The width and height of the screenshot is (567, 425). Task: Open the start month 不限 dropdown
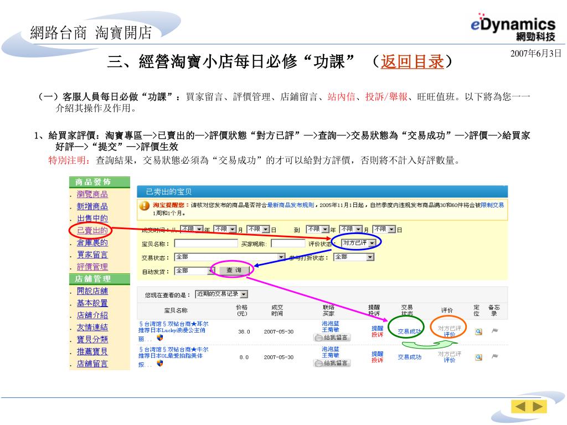click(225, 229)
